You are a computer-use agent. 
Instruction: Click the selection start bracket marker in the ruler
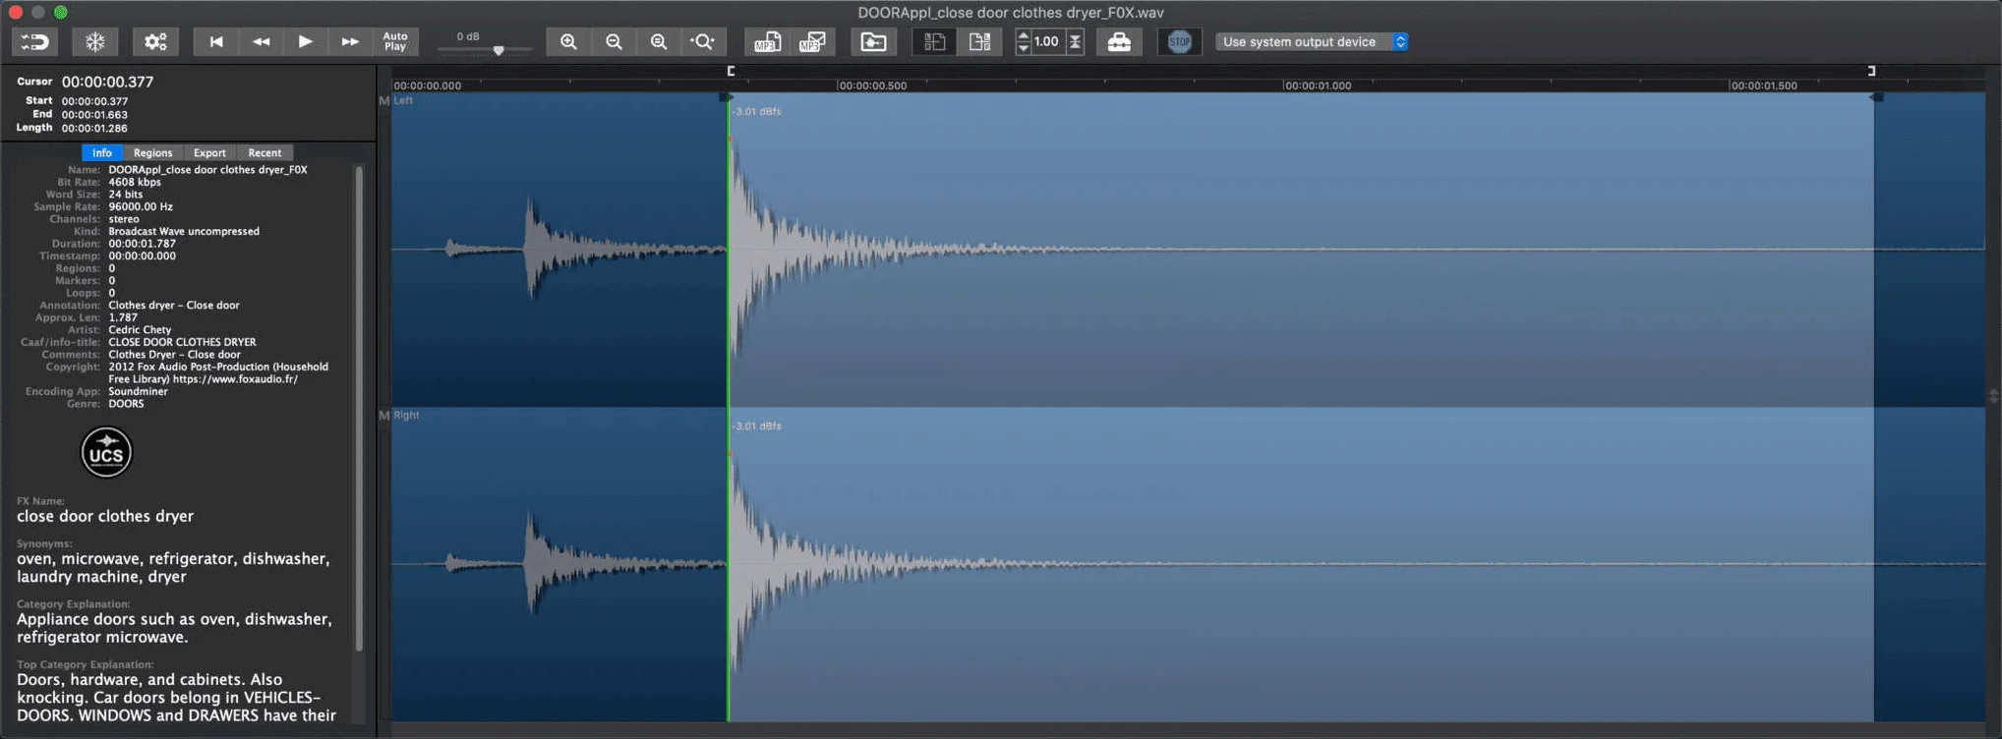(731, 71)
